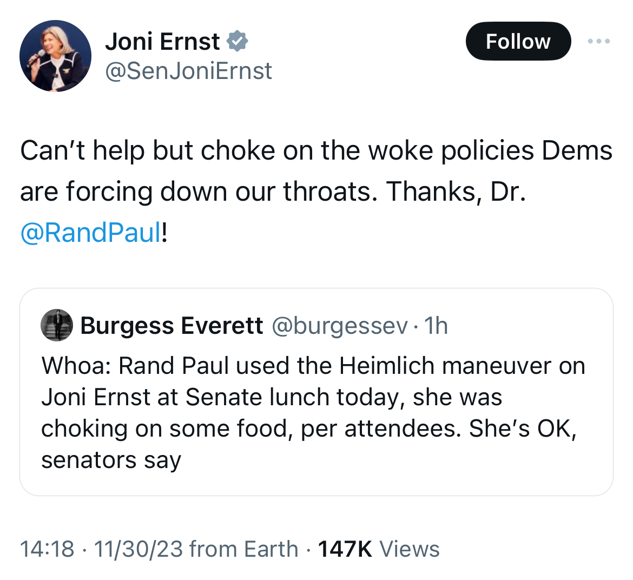Click the 11/30/23 post date
The width and height of the screenshot is (633, 580).
(x=139, y=549)
